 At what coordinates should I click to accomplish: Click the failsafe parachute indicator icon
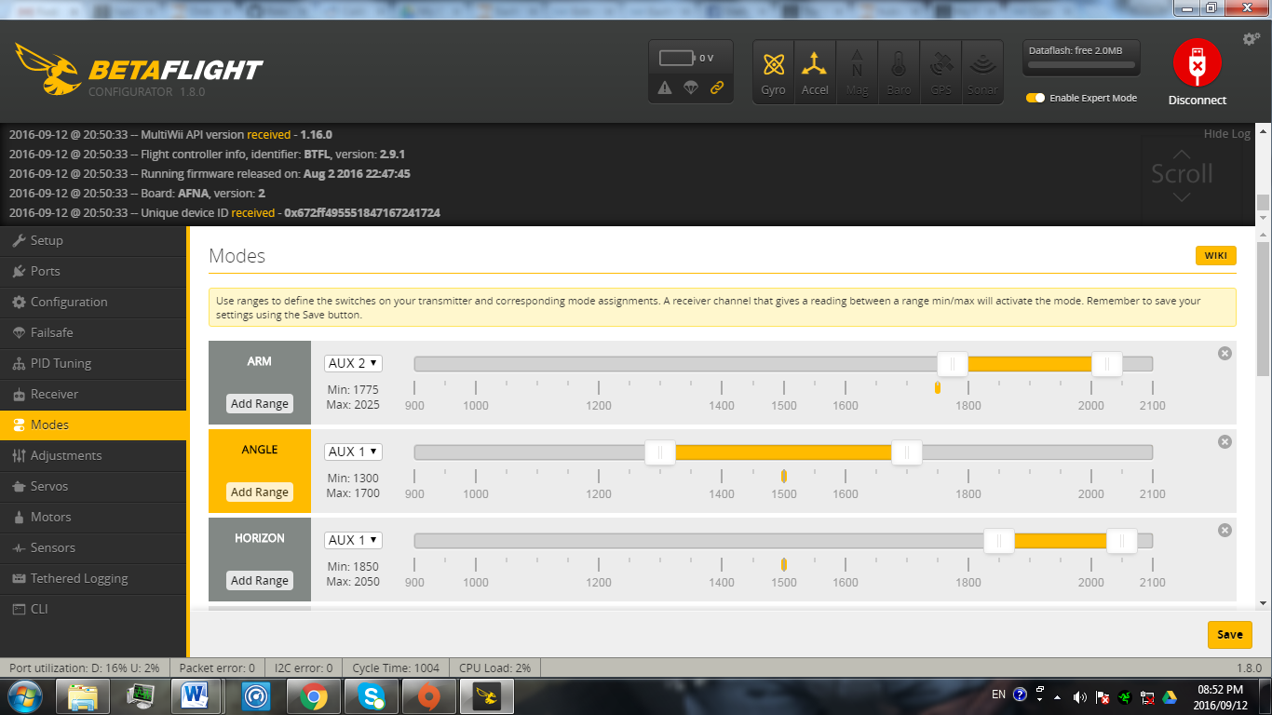pyautogui.click(x=690, y=88)
